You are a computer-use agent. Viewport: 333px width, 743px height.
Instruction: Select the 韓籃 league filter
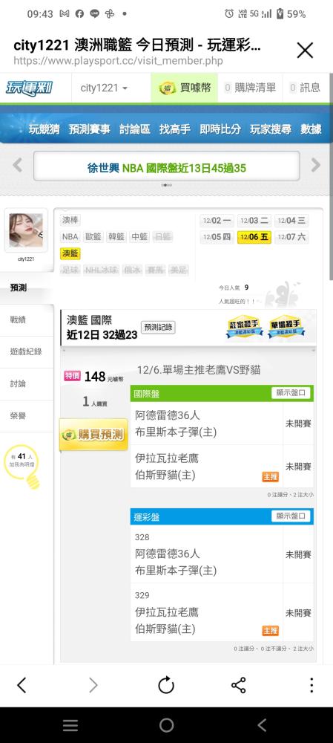(x=116, y=237)
